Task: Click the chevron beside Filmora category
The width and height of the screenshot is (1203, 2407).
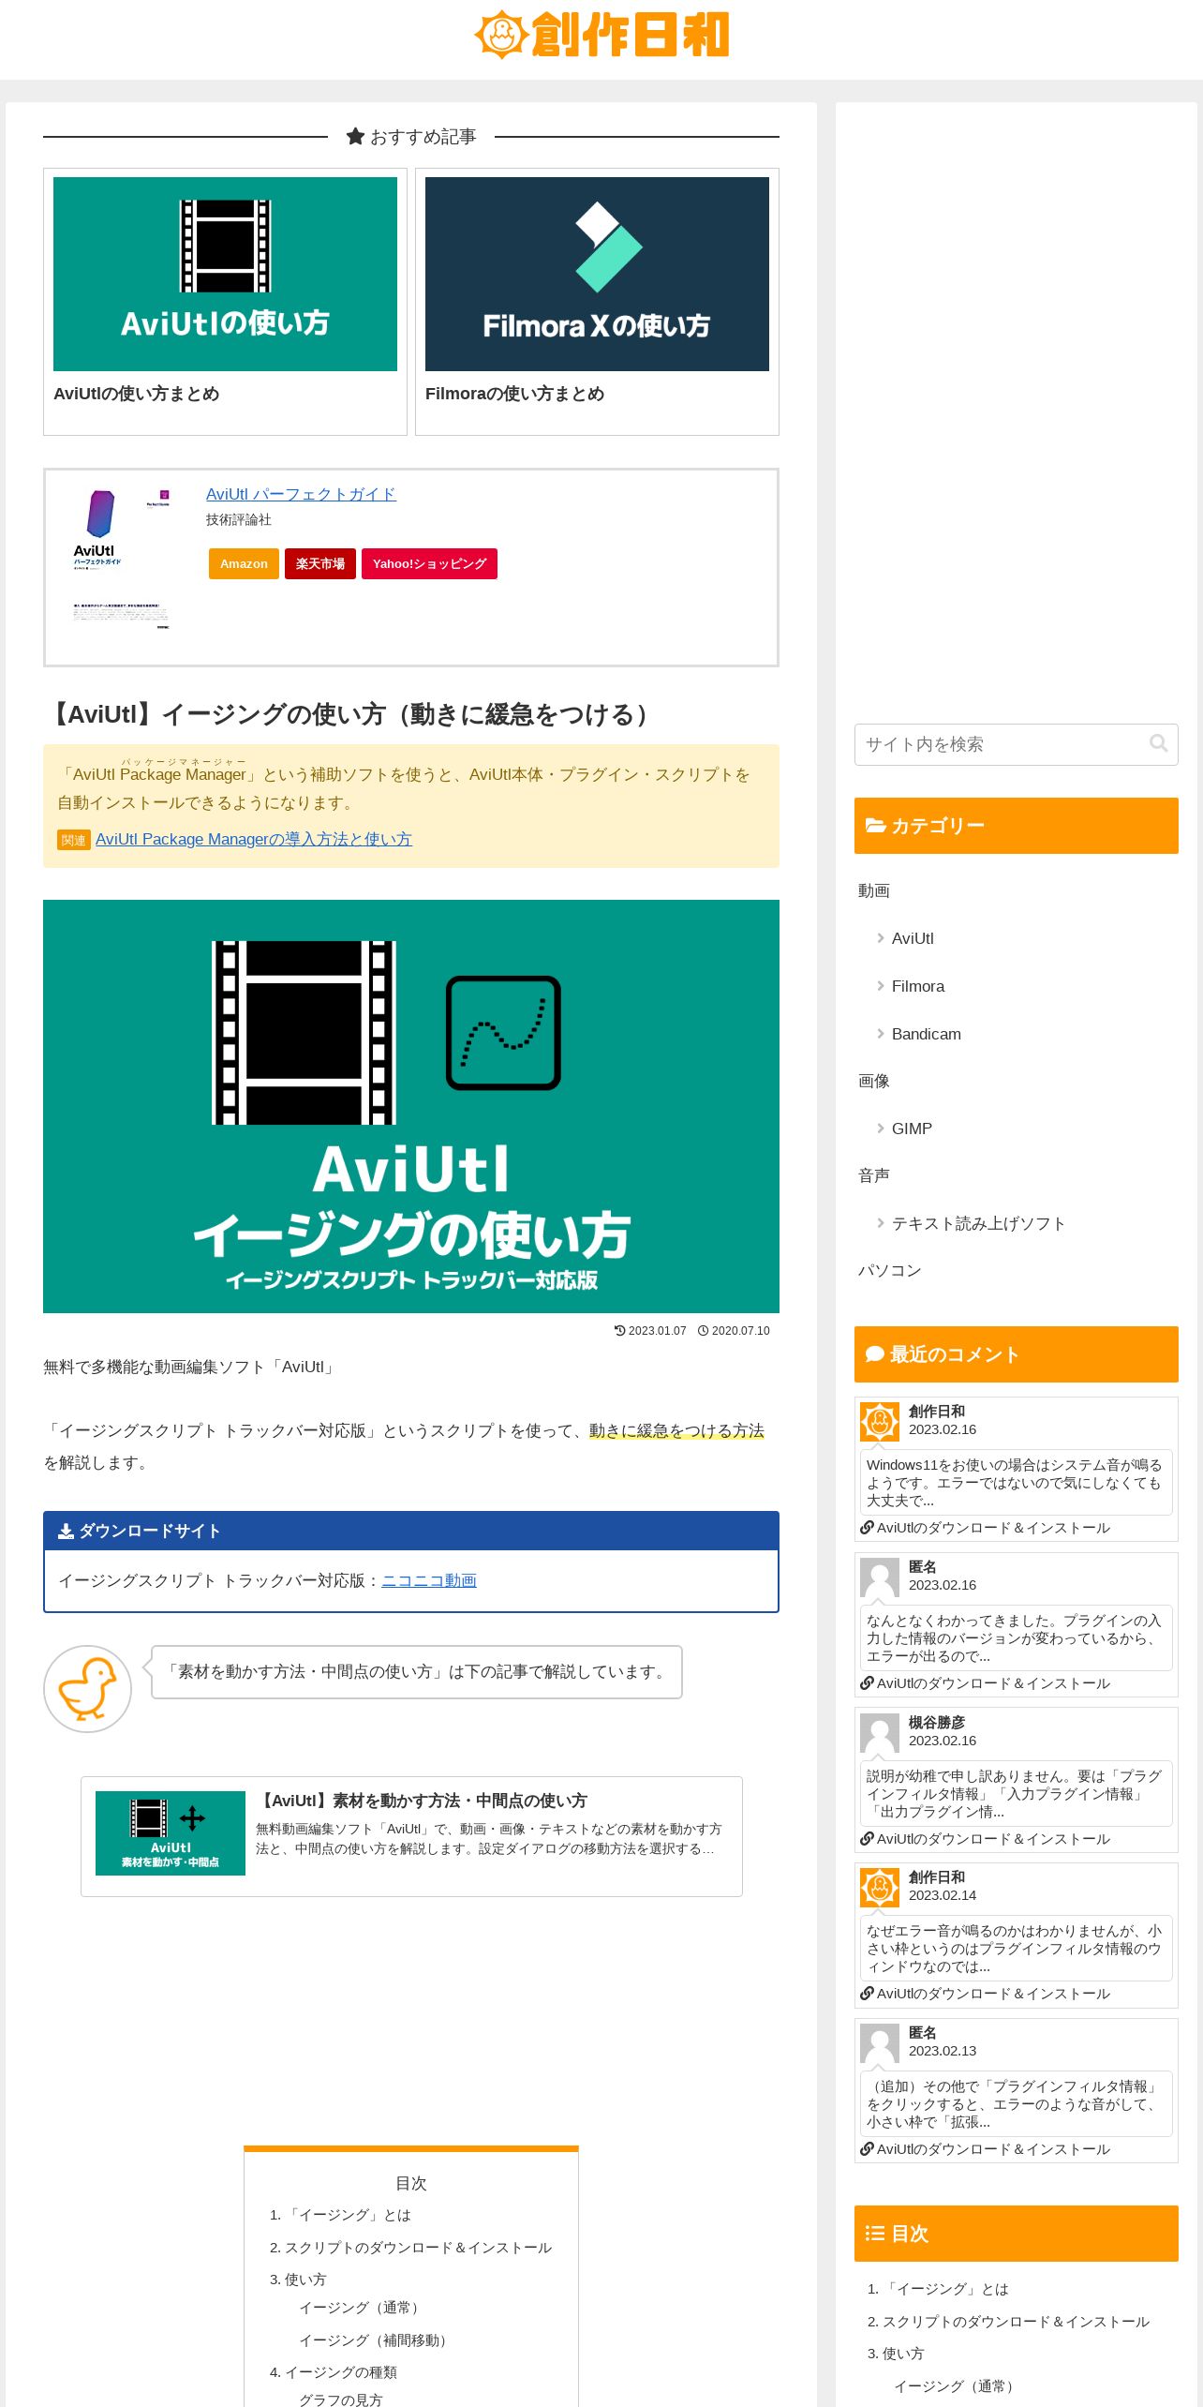Action: pyautogui.click(x=881, y=986)
